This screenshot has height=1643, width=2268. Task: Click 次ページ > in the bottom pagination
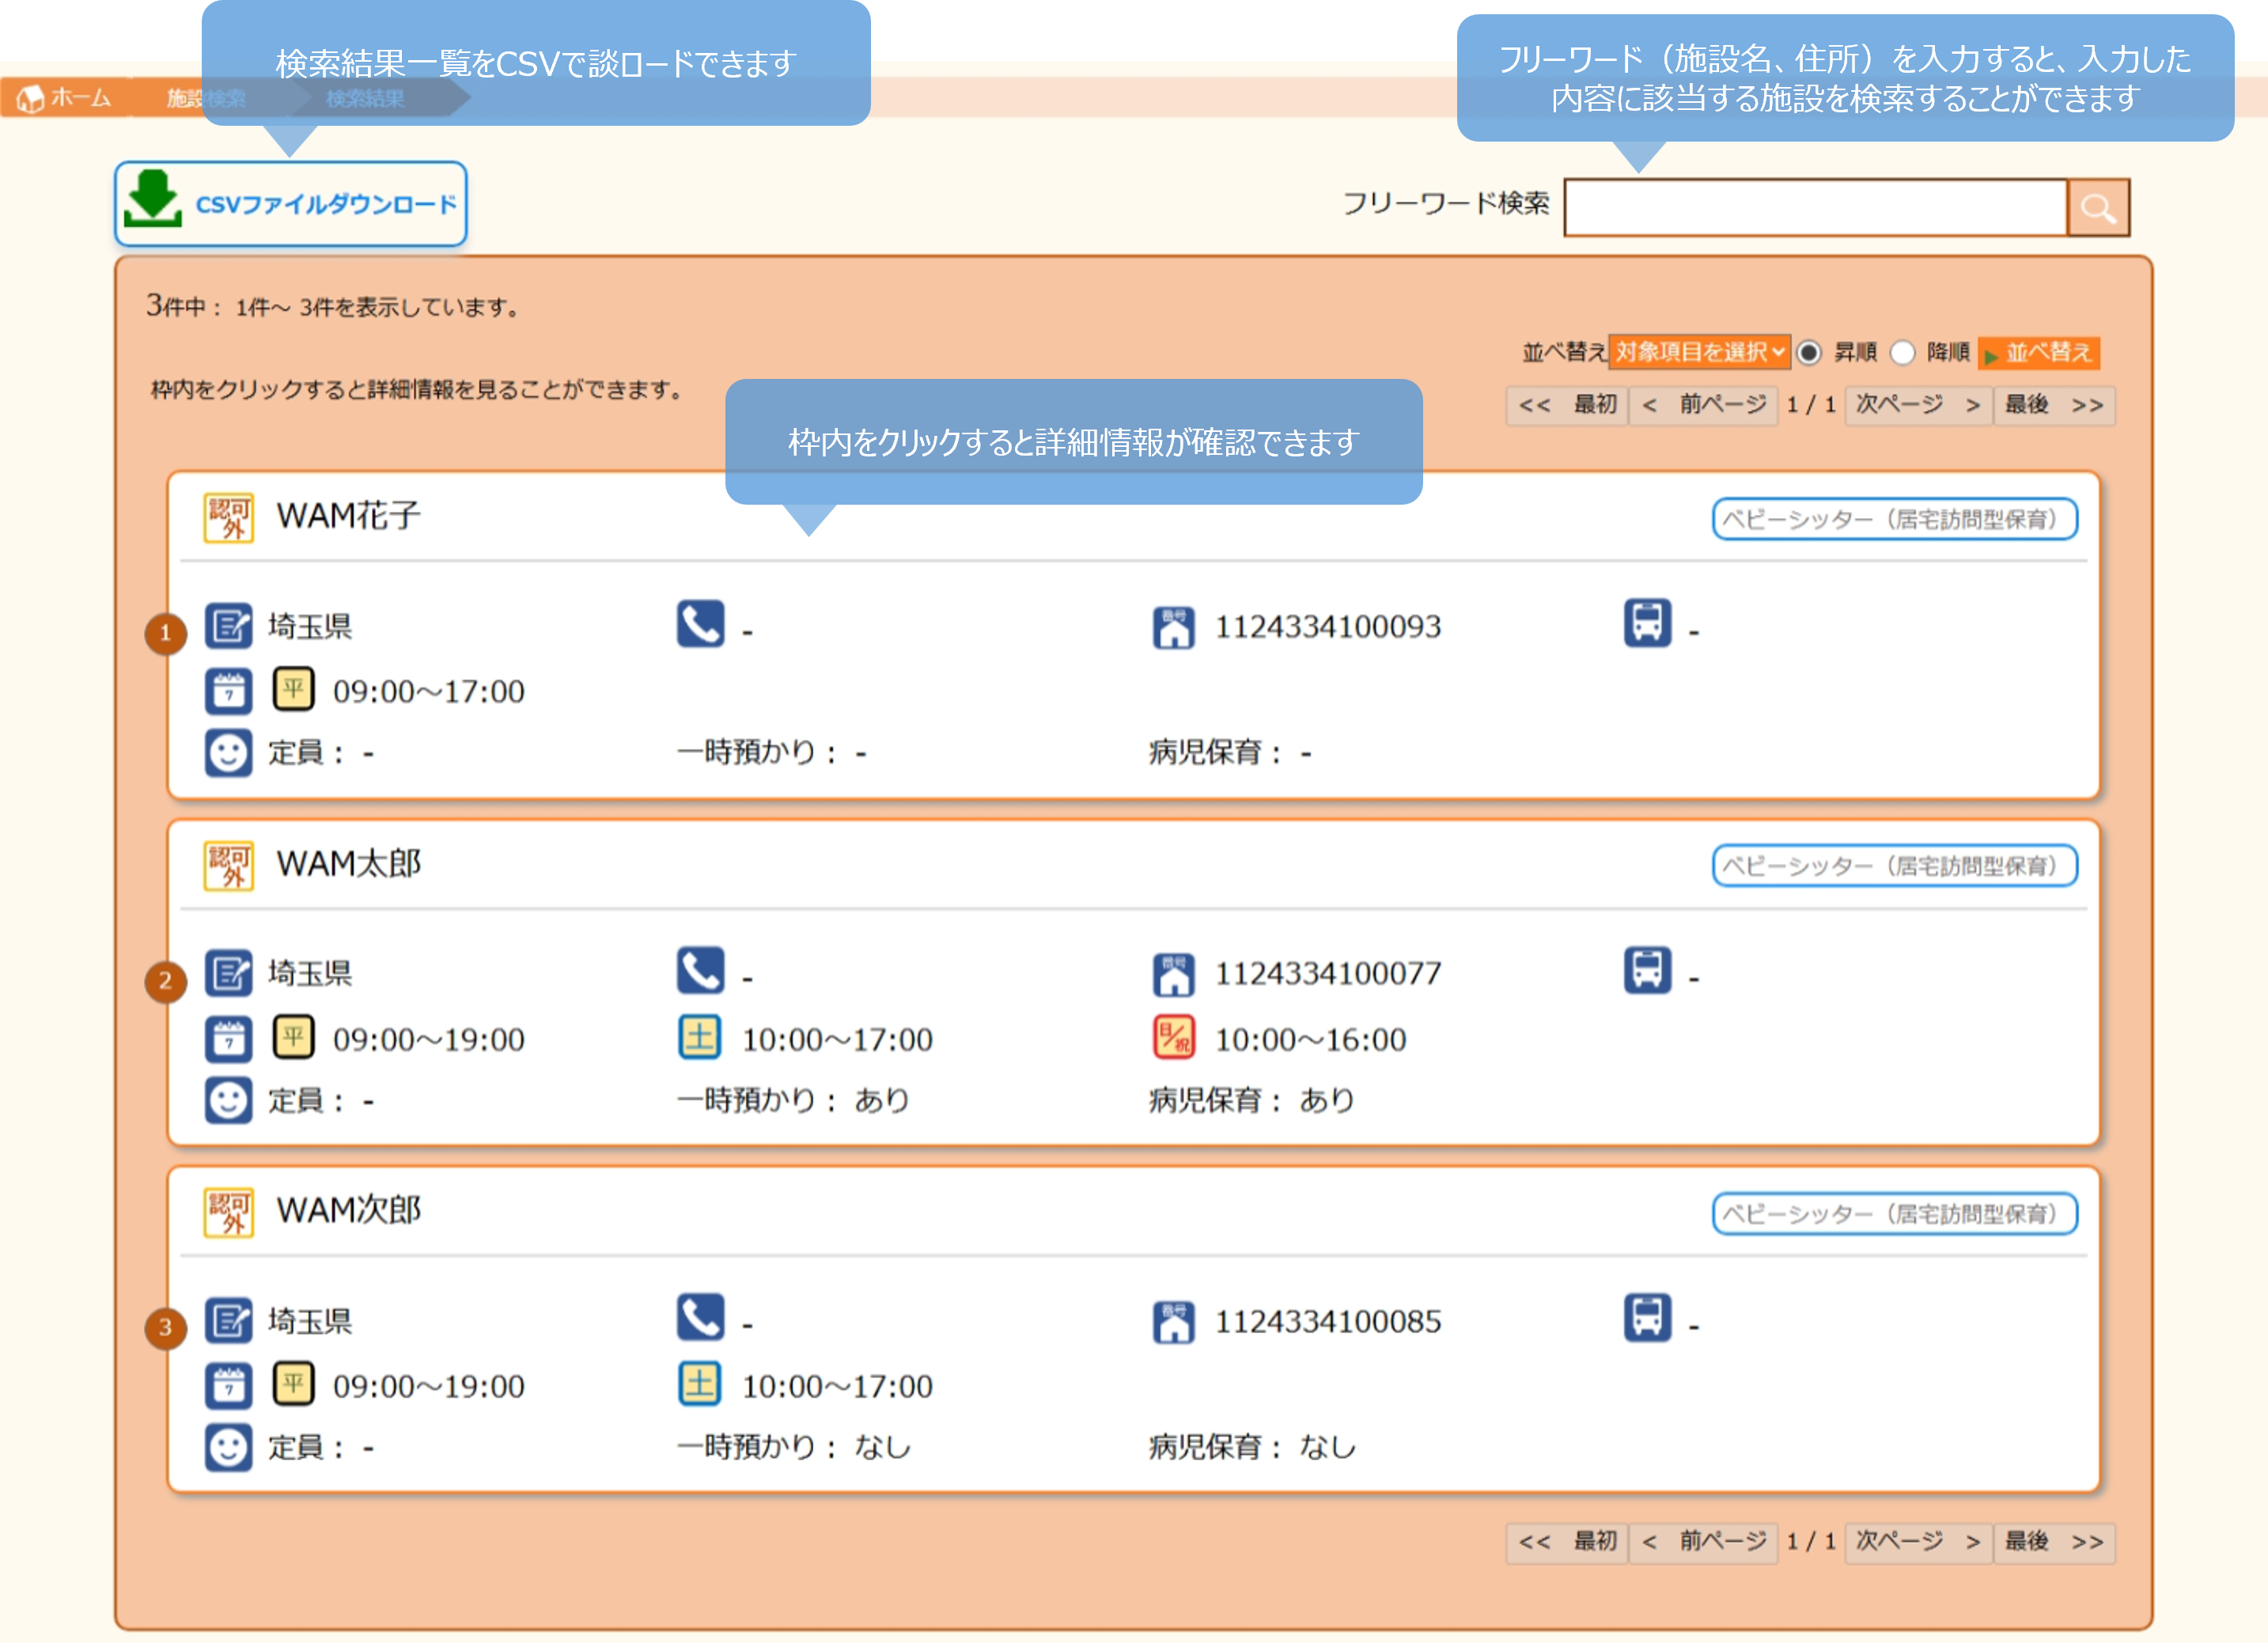click(1918, 1542)
